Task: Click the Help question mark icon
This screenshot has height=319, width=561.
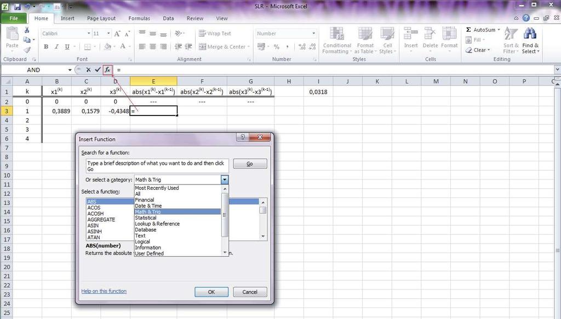Action: tap(525, 18)
